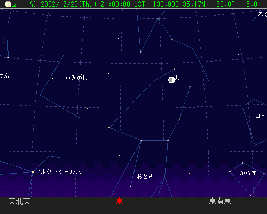Click the おとめ constellation label

coord(145,177)
